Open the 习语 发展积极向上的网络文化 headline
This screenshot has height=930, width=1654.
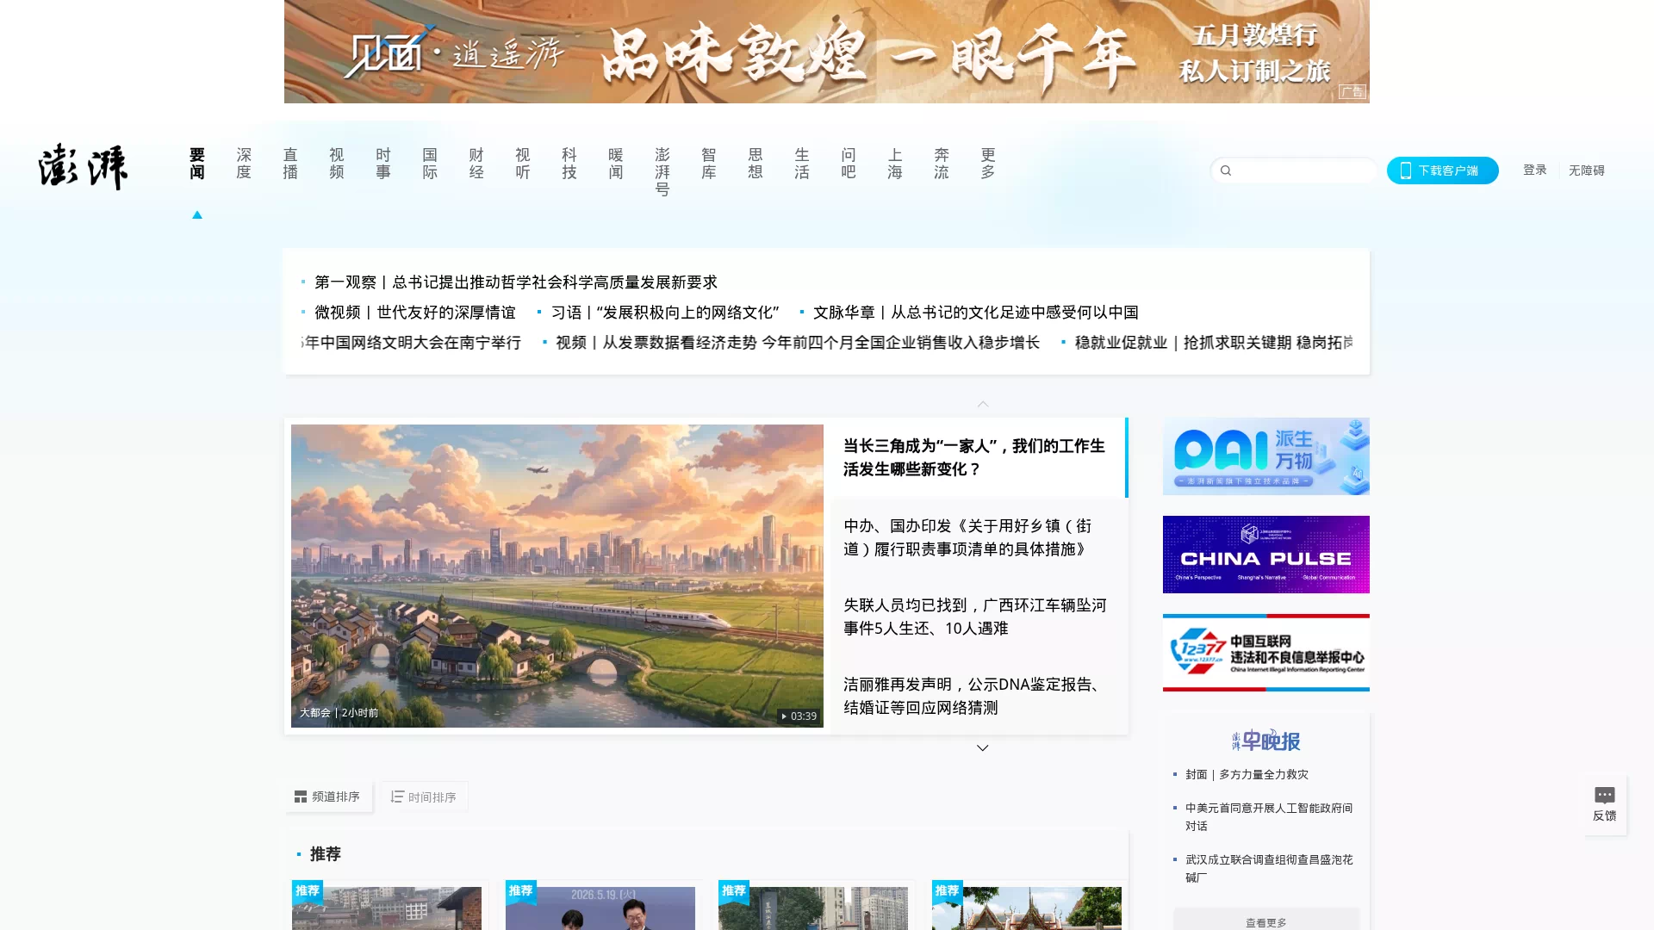665,313
